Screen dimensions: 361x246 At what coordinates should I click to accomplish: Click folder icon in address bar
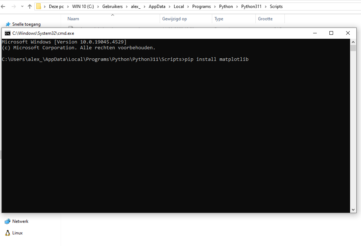pos(39,7)
